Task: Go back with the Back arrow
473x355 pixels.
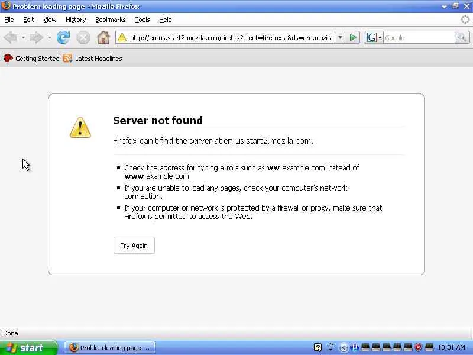Action: [x=11, y=38]
